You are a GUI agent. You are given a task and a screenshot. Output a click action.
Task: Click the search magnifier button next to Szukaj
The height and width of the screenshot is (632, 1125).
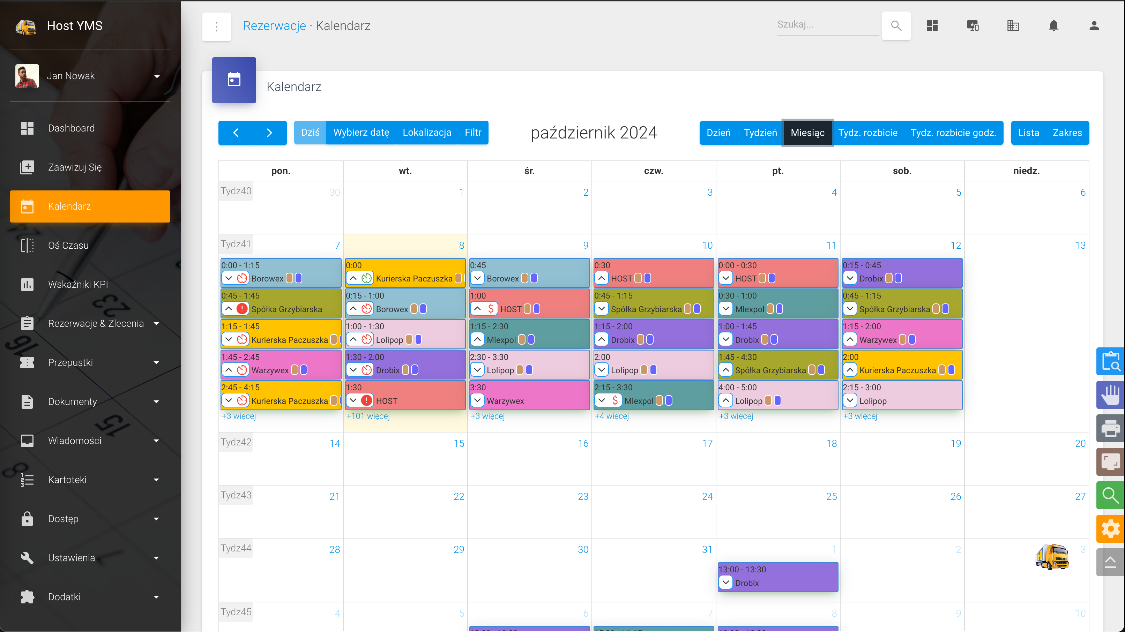[896, 26]
